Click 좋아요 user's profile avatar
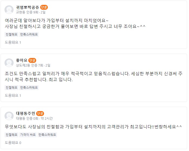 [x=9, y=63]
